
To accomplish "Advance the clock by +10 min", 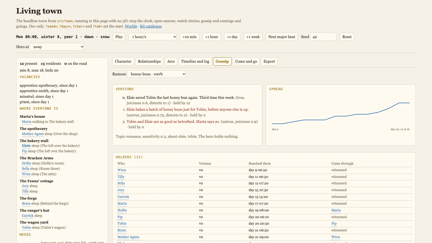I will pyautogui.click(x=190, y=37).
